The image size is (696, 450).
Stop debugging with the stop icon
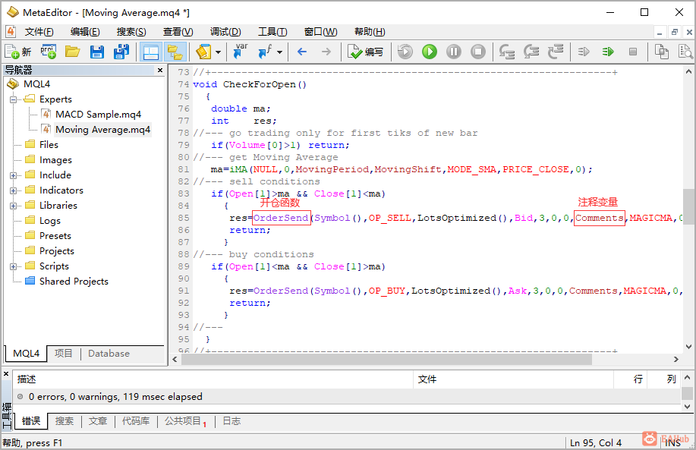click(478, 52)
